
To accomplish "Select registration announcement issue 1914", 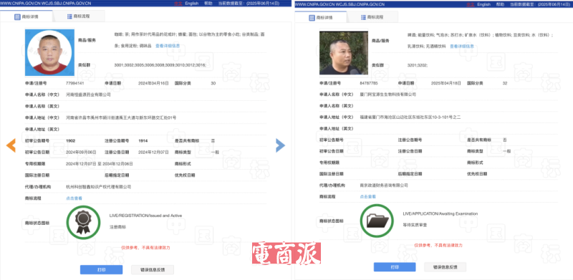I will [143, 141].
